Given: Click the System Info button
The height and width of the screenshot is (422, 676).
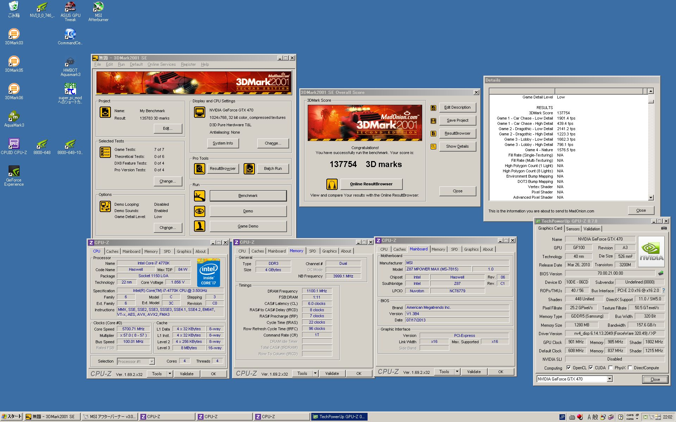Looking at the screenshot, I should (223, 143).
